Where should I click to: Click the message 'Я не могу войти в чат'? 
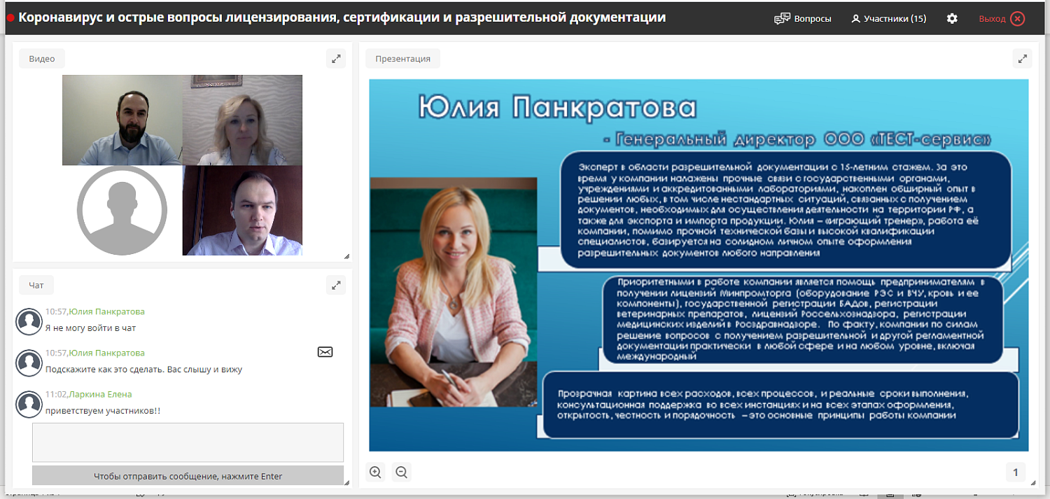90,328
